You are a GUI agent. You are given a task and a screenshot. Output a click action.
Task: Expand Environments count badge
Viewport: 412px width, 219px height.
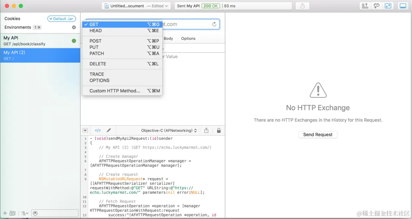pyautogui.click(x=37, y=27)
